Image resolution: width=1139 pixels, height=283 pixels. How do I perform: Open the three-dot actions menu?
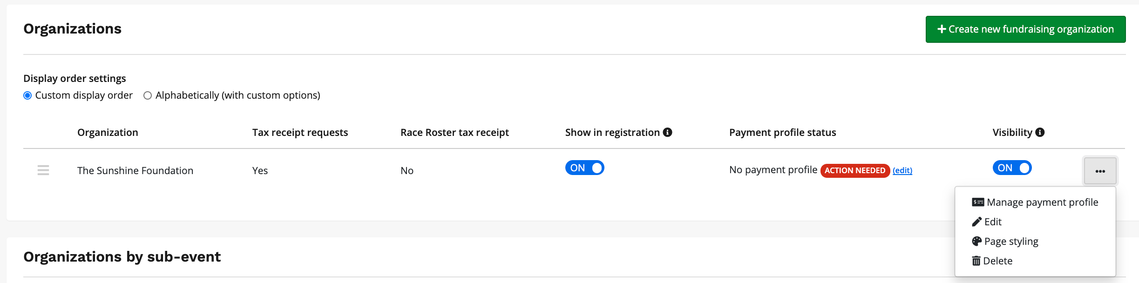coord(1100,171)
